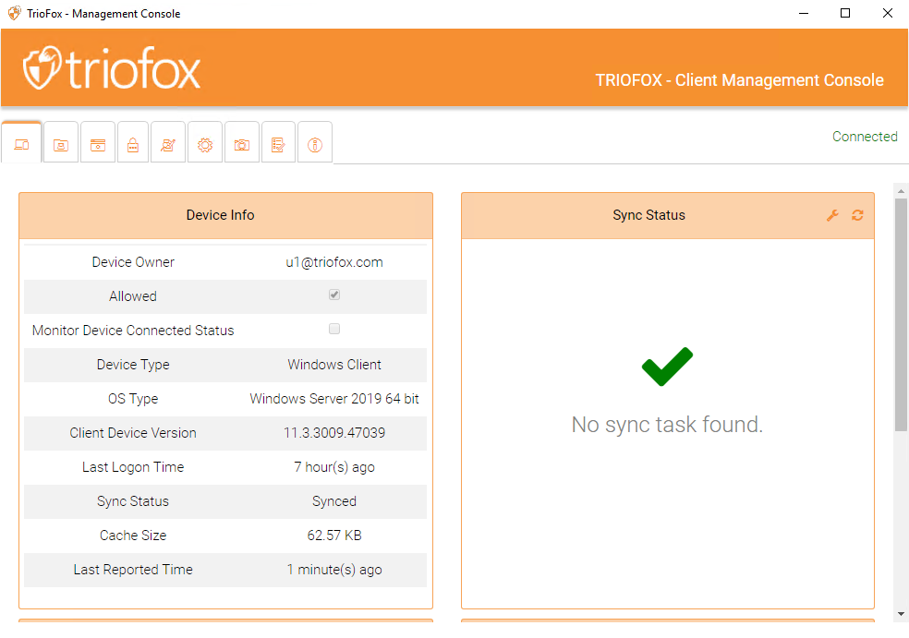Viewport: 909px width, 638px height.
Task: Maximize the TrioFox Management Console window
Action: pyautogui.click(x=845, y=13)
